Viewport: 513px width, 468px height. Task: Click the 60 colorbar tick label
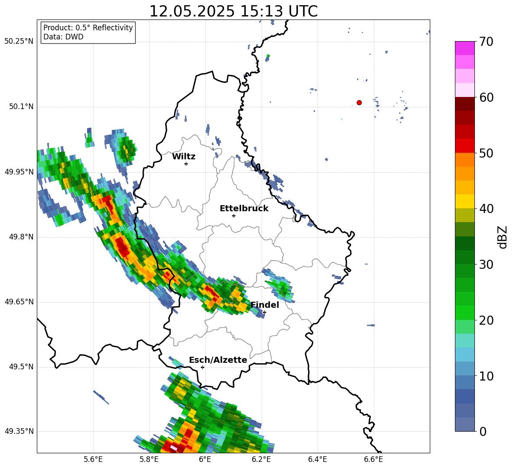point(486,97)
